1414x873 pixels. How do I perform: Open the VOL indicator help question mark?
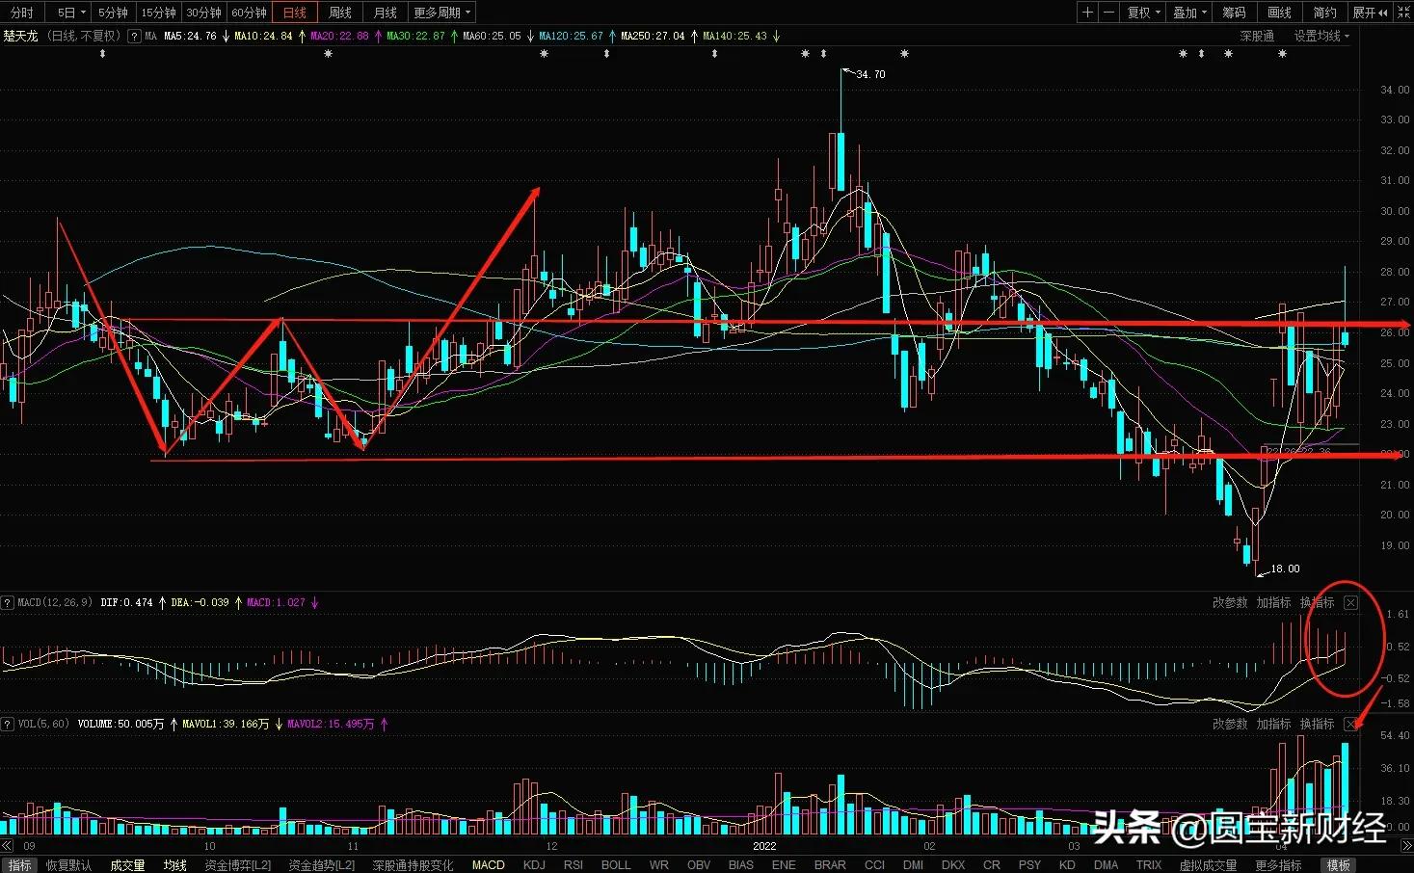pos(9,724)
